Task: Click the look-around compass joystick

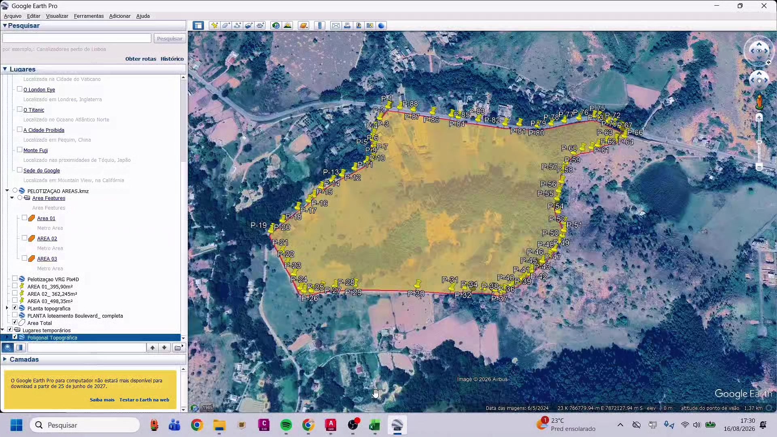Action: [759, 51]
